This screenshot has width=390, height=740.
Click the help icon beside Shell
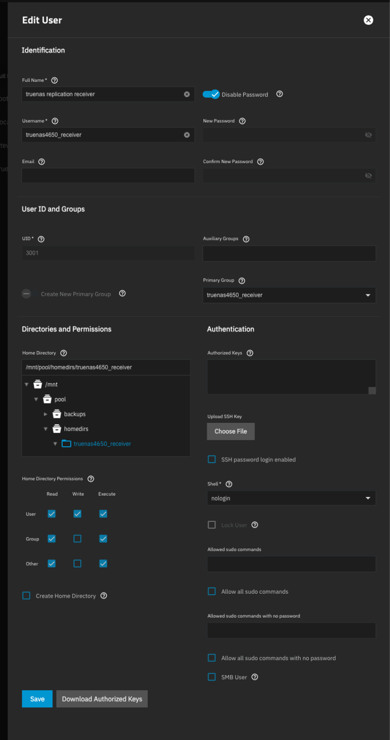tap(229, 484)
